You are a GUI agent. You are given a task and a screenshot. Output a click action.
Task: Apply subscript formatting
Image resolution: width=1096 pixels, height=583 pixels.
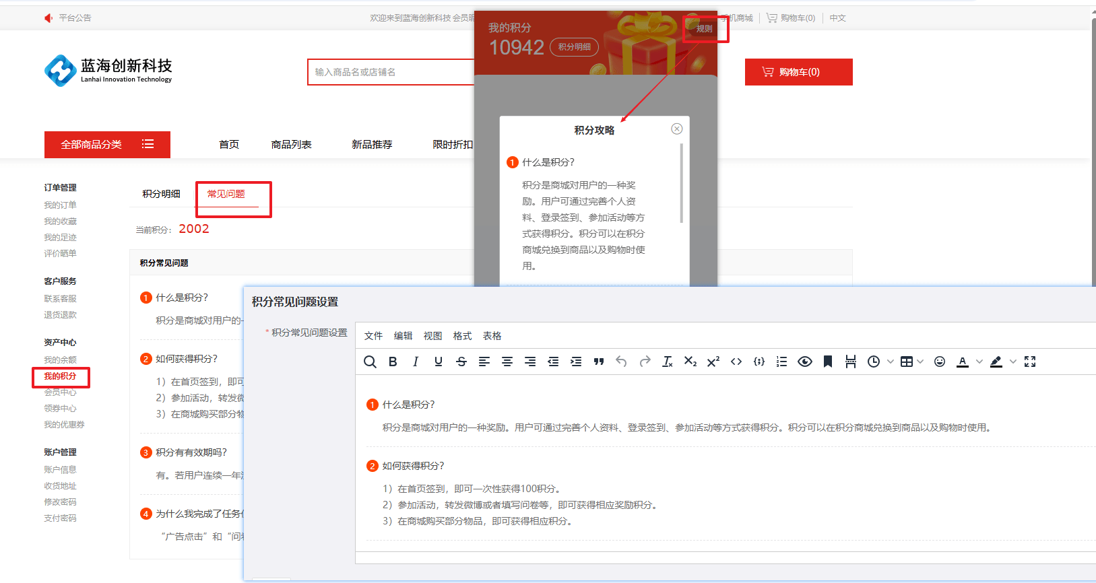pos(690,362)
